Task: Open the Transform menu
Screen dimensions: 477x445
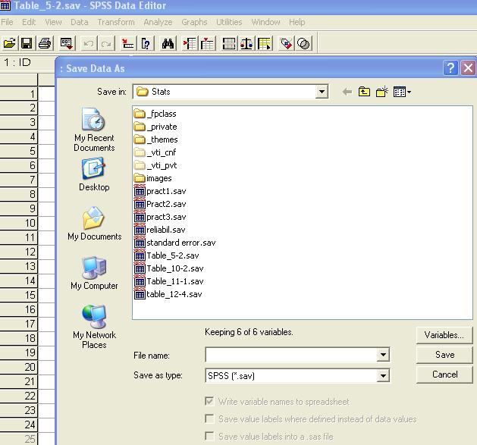Action: point(116,22)
